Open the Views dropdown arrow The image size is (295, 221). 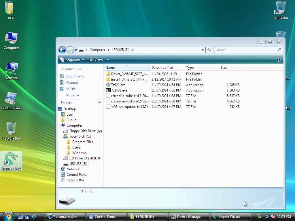coord(108,60)
